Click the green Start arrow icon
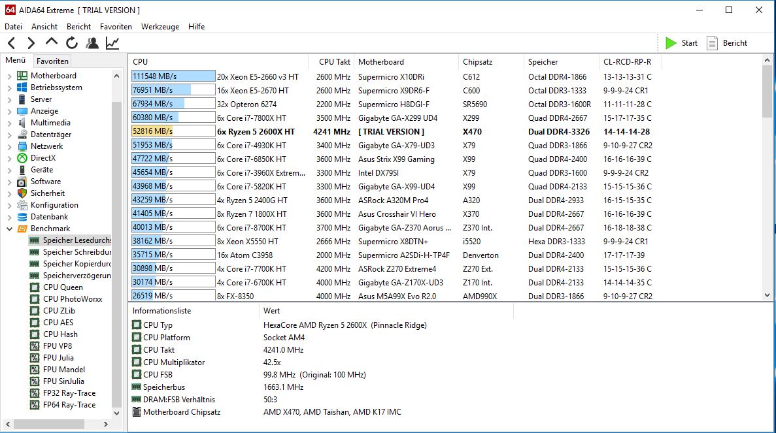776x433 pixels. tap(671, 43)
